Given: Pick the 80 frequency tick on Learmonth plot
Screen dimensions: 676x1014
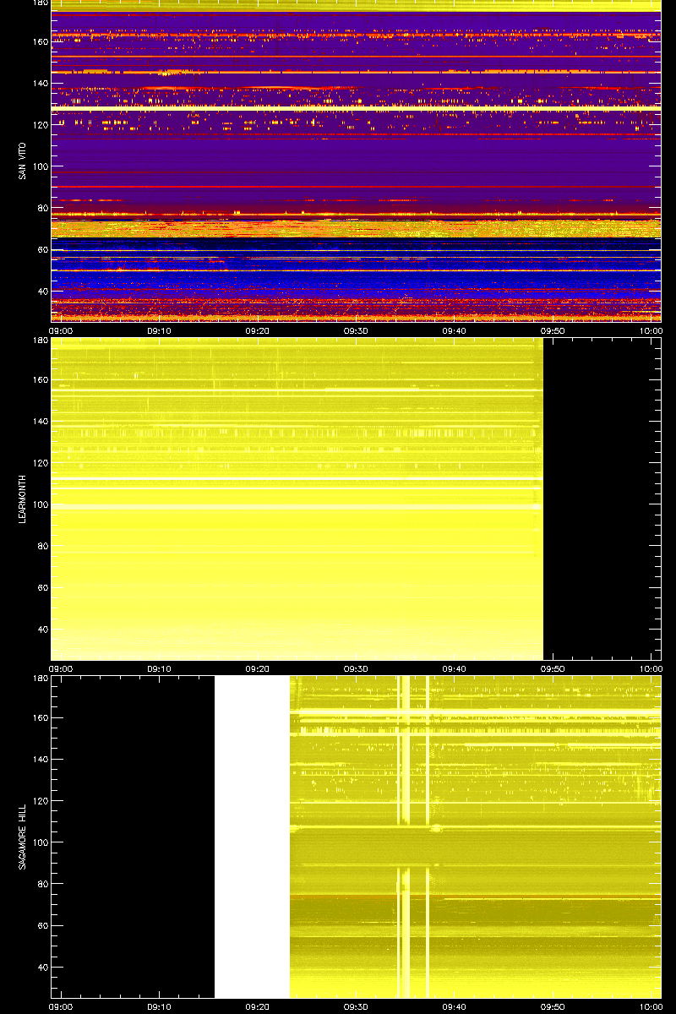Looking at the screenshot, I should 42,546.
